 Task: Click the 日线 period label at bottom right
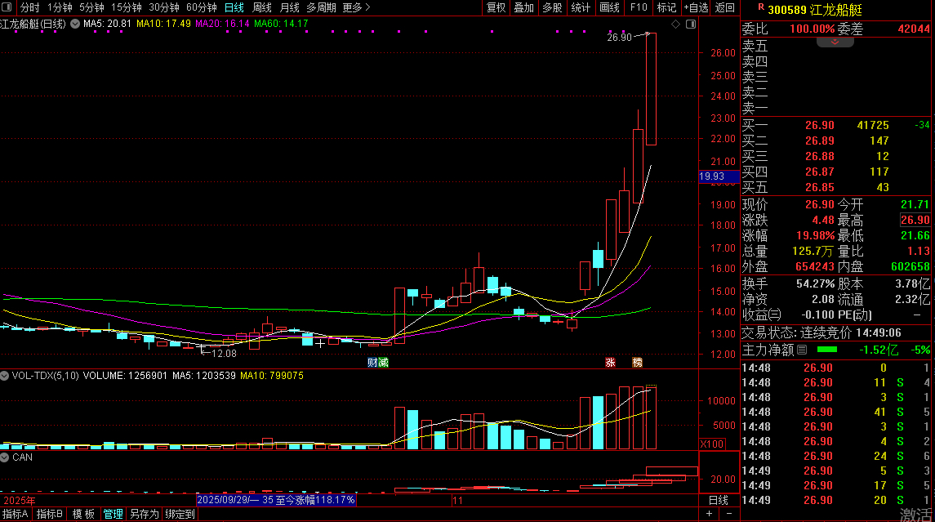719,501
